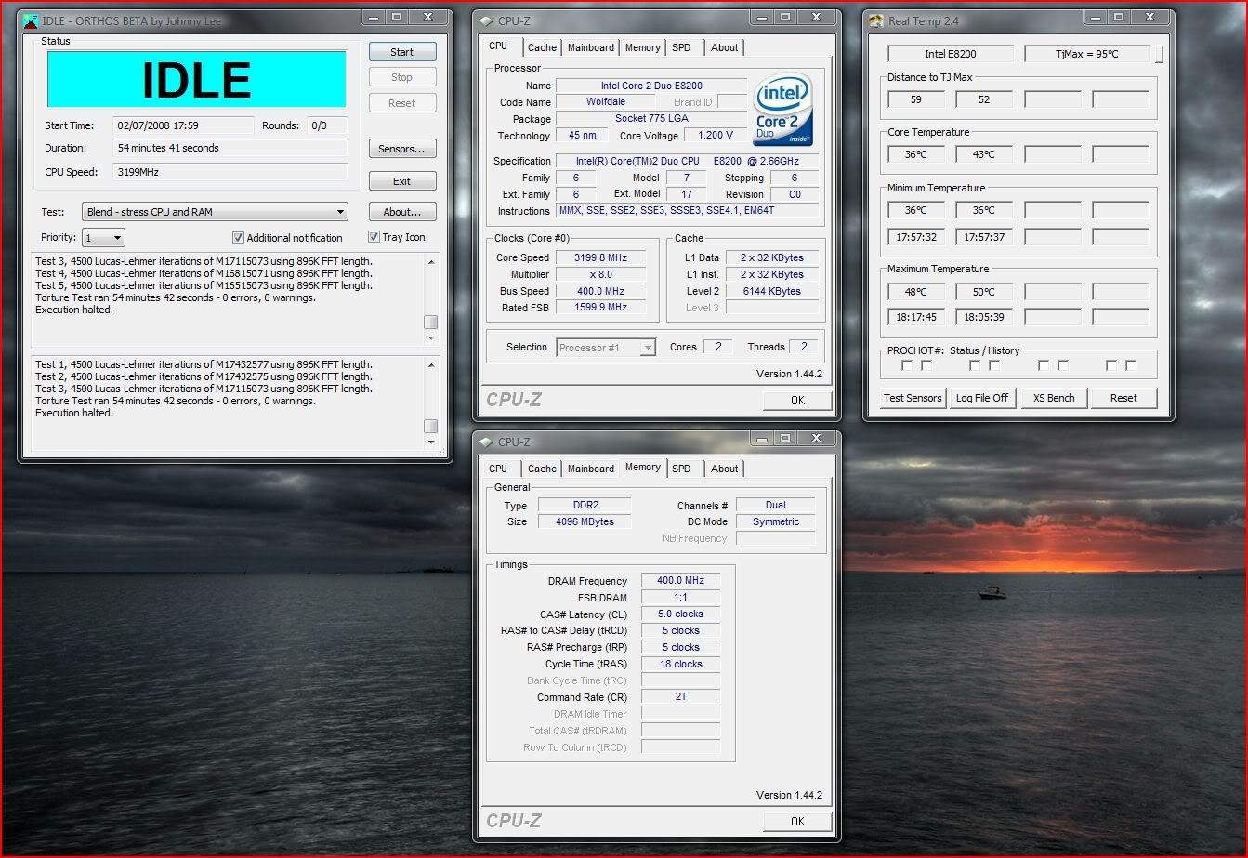Click the Duration value 54 minutes 41 seconds
Screen dimensions: 1248x858
coord(230,148)
